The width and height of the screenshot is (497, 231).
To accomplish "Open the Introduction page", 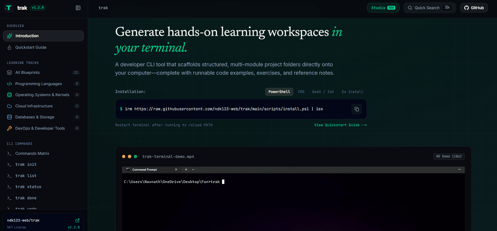I will click(43, 36).
